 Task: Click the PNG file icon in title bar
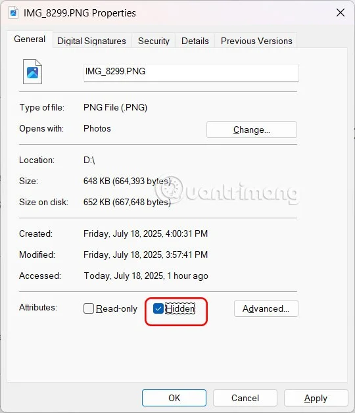(13, 12)
